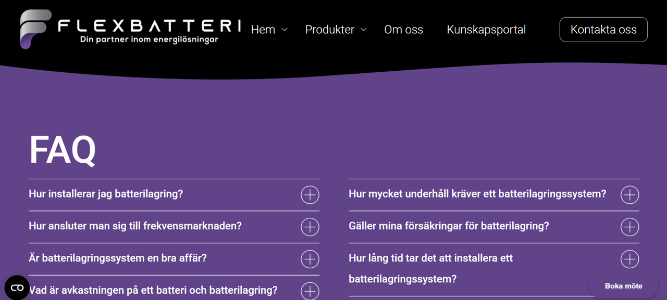Expand plus icon for underhåll question
Image resolution: width=667 pixels, height=300 pixels.
click(630, 195)
